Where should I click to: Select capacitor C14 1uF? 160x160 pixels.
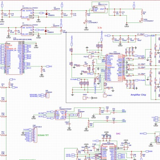click(x=9, y=14)
